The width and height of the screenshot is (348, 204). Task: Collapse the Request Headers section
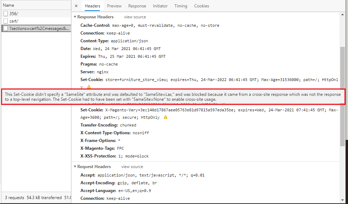(x=74, y=166)
